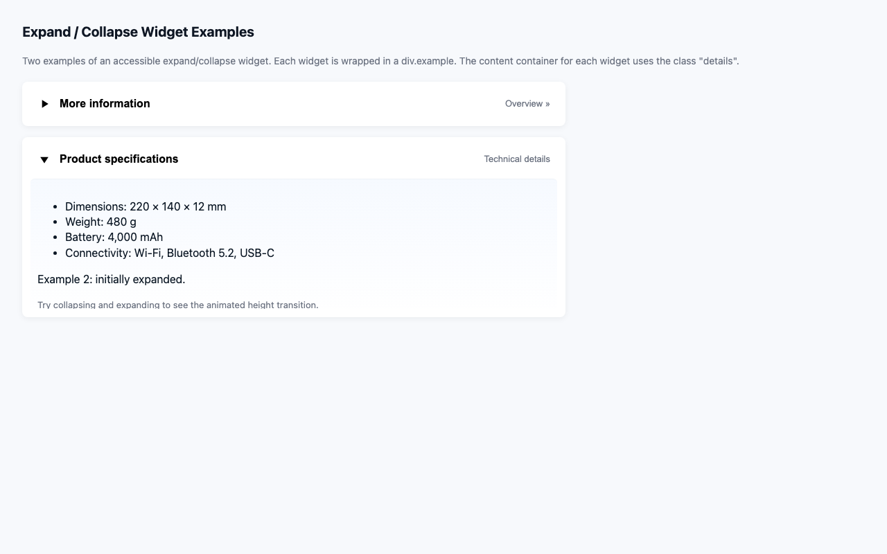Click the disclosure triangle beside More information
Image resolution: width=887 pixels, height=554 pixels.
coord(45,103)
